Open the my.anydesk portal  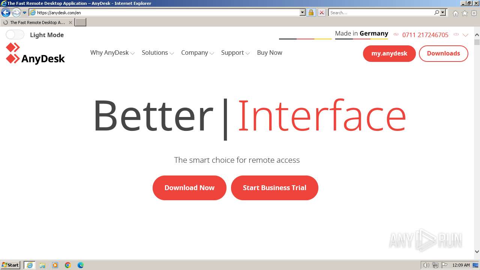[x=389, y=54]
